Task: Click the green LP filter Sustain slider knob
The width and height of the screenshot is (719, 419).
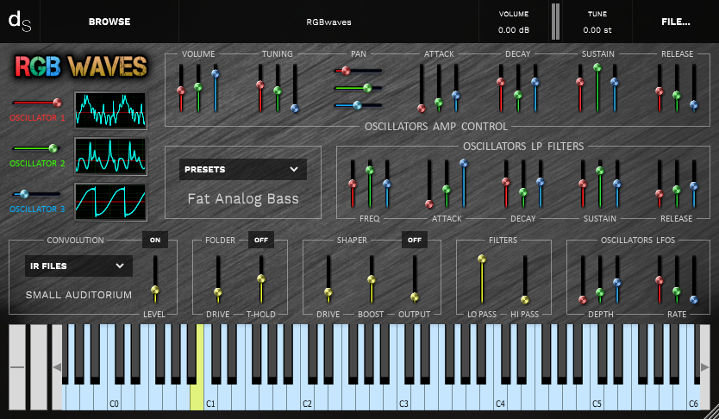Action: 600,171
